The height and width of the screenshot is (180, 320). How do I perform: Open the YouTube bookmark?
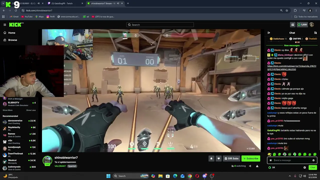coord(27,17)
